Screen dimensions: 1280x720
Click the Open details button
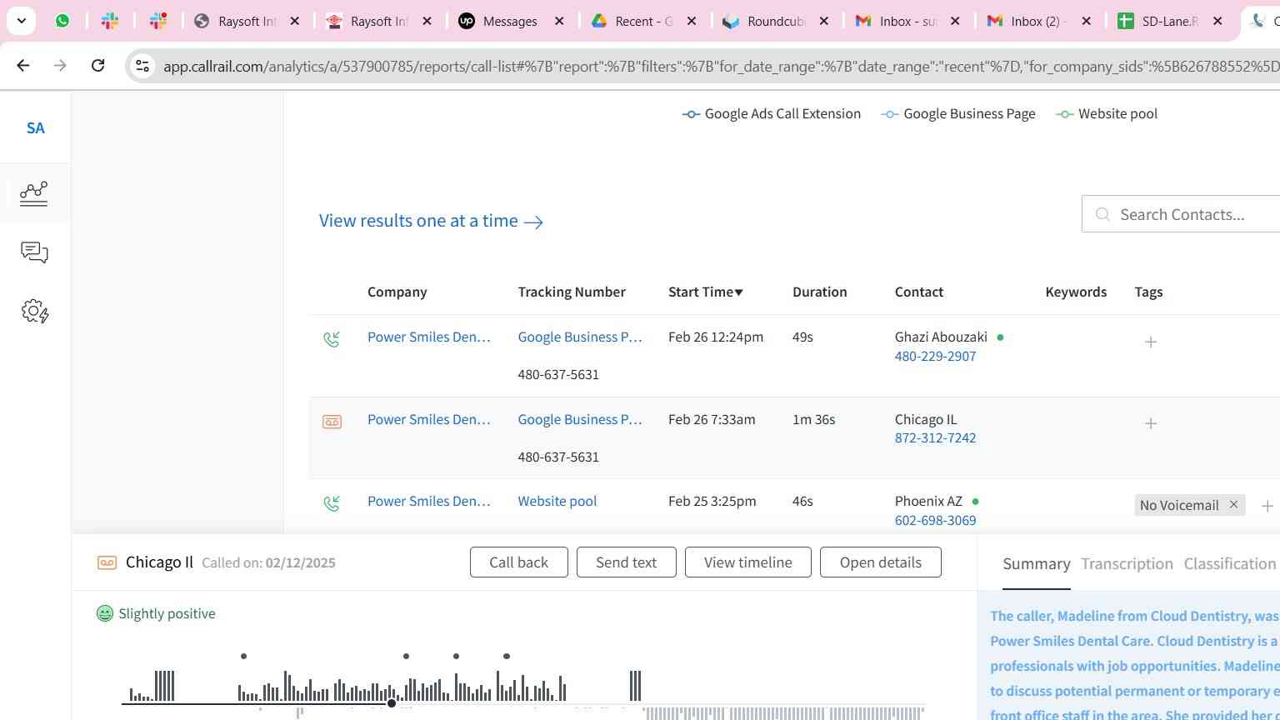pos(881,562)
